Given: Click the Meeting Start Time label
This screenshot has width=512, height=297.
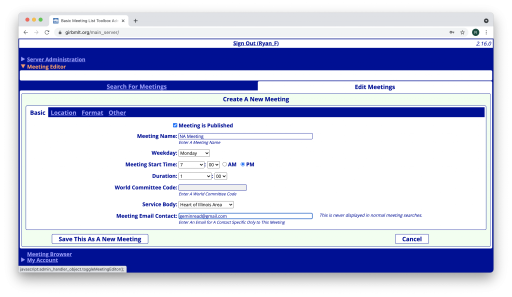Looking at the screenshot, I should 151,164.
